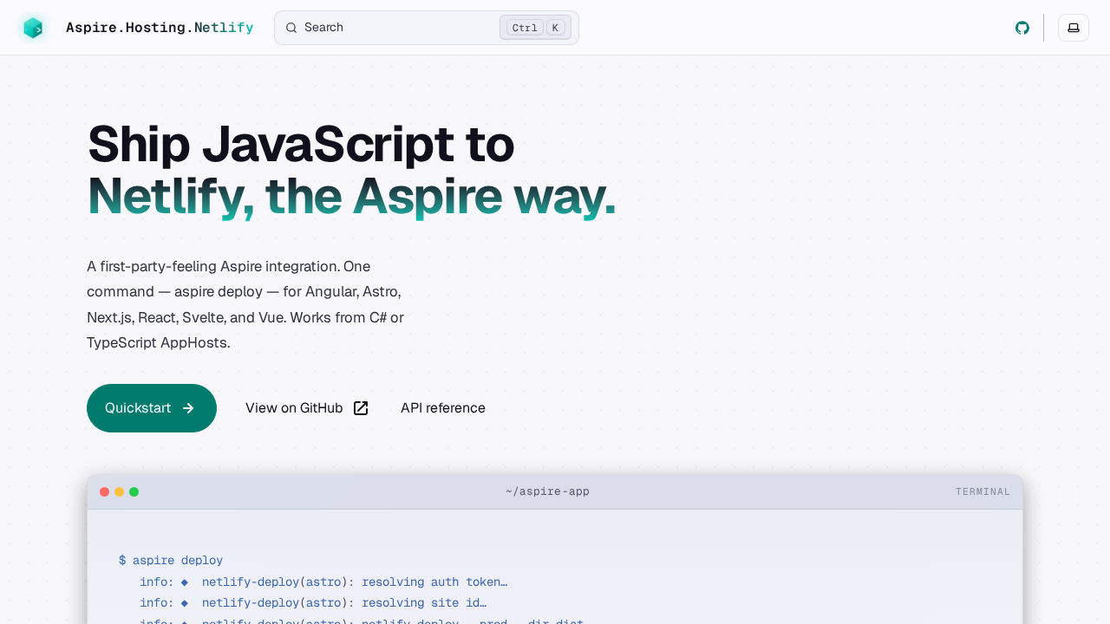The image size is (1110, 624).
Task: Open View on GitHub link
Action: pyautogui.click(x=307, y=408)
